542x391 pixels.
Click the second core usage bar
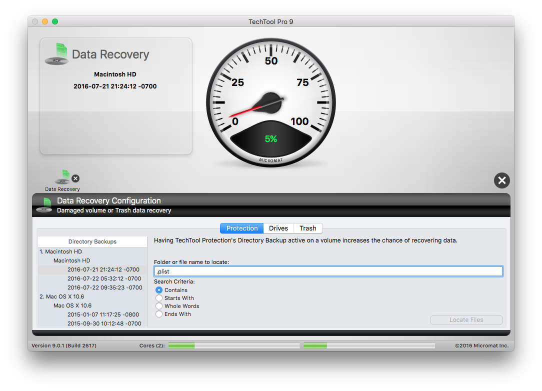click(x=369, y=345)
